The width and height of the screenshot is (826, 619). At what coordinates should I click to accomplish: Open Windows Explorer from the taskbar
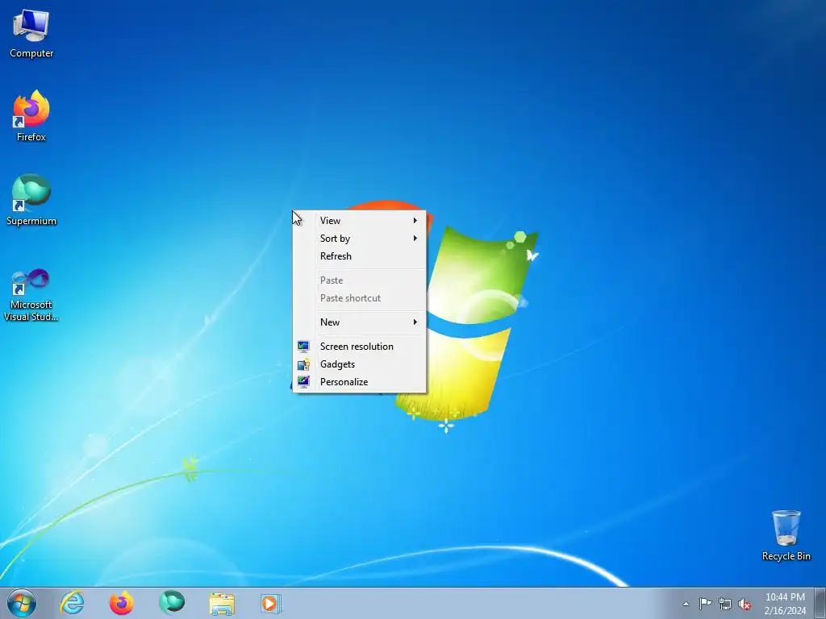click(x=222, y=603)
